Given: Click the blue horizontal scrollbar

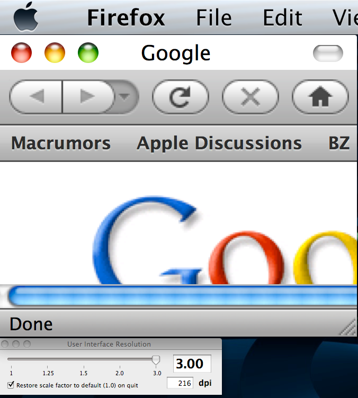Looking at the screenshot, I should (182, 296).
